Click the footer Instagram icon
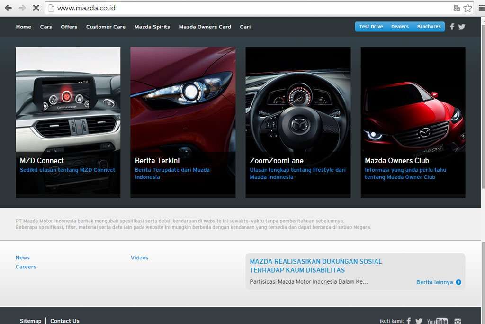 [458, 321]
